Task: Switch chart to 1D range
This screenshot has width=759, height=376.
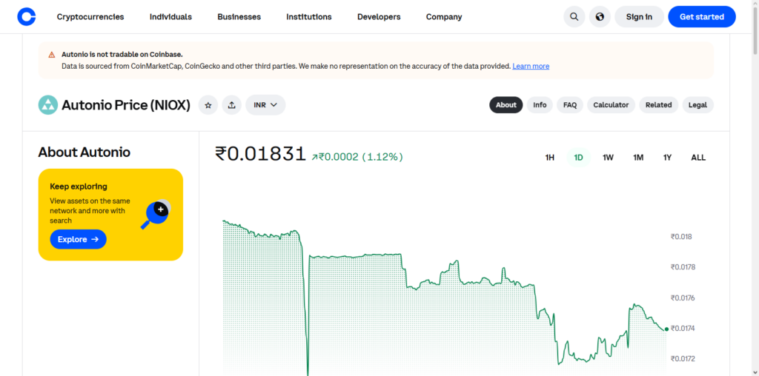Action: [578, 158]
